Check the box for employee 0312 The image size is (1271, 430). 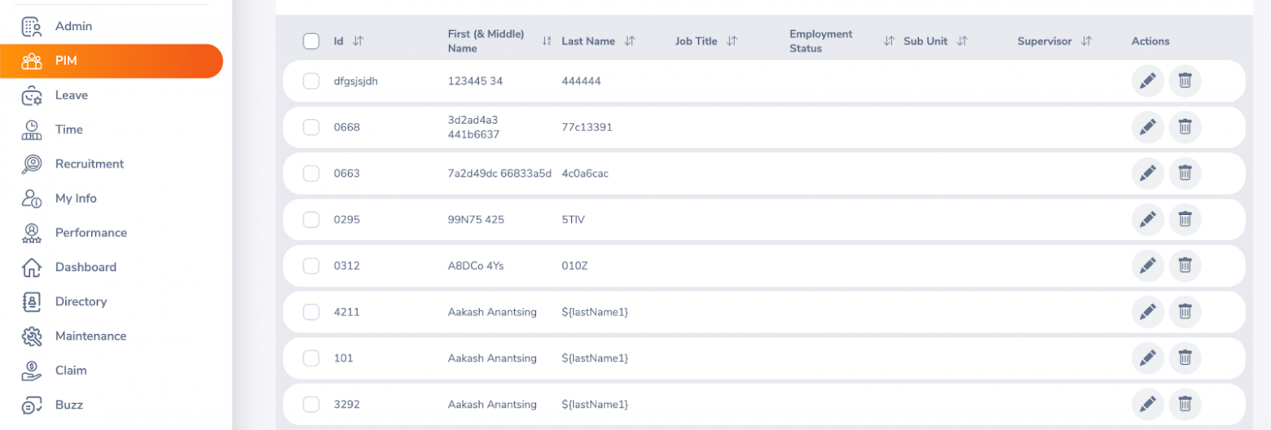tap(311, 265)
